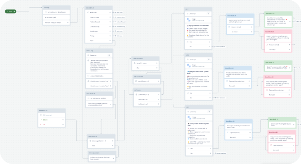
Task: Click Capture phoneNumber icon in New Block 23
Action: click(227, 81)
